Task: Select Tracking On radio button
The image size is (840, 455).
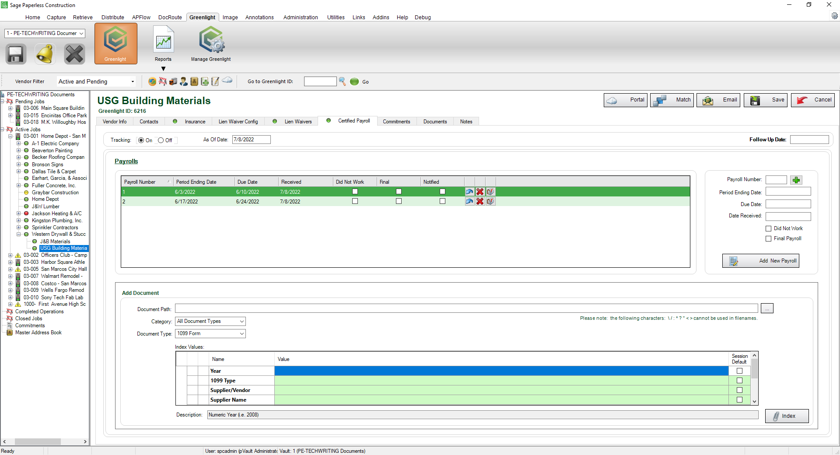Action: click(x=141, y=140)
